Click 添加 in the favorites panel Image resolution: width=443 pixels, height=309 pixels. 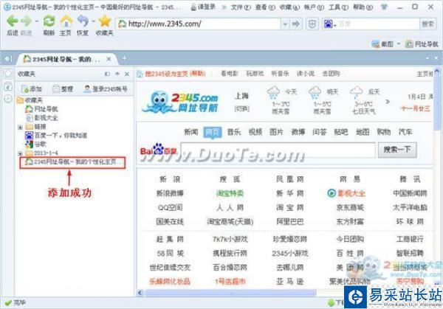coord(32,89)
